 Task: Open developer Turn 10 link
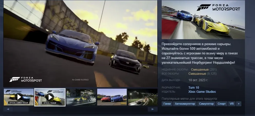point(194,88)
